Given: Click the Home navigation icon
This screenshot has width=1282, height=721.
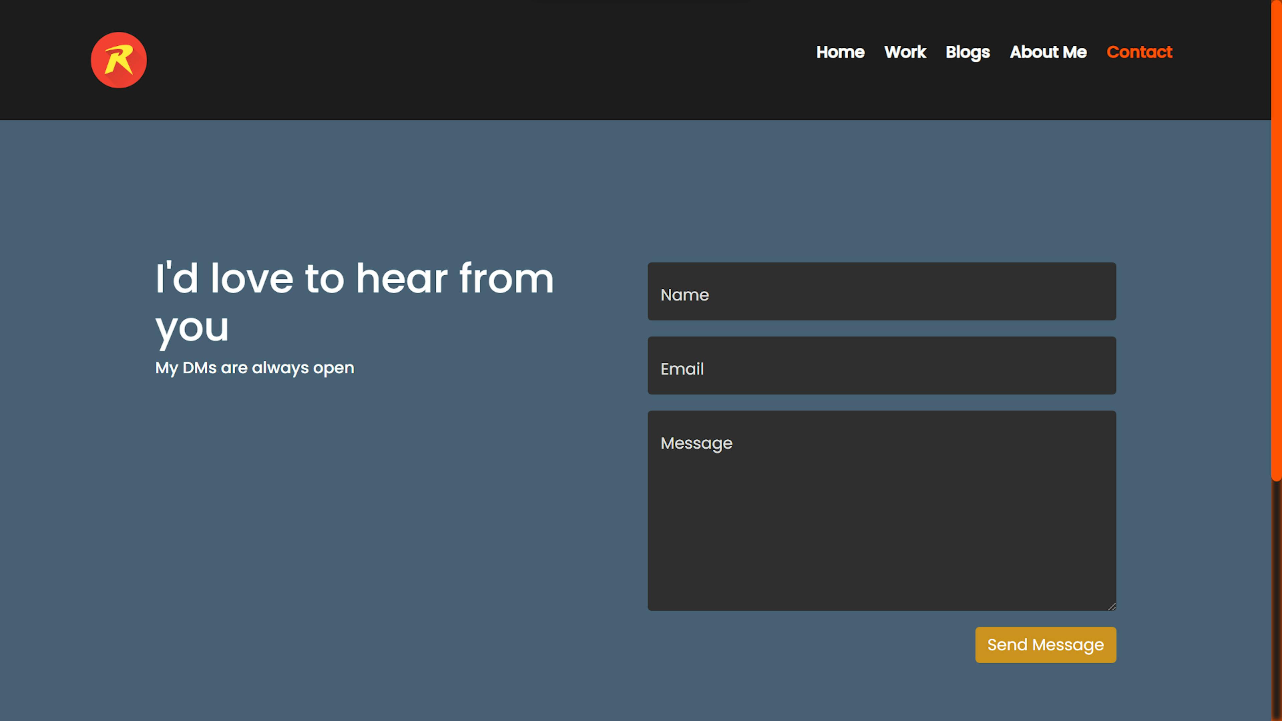Looking at the screenshot, I should pyautogui.click(x=839, y=52).
